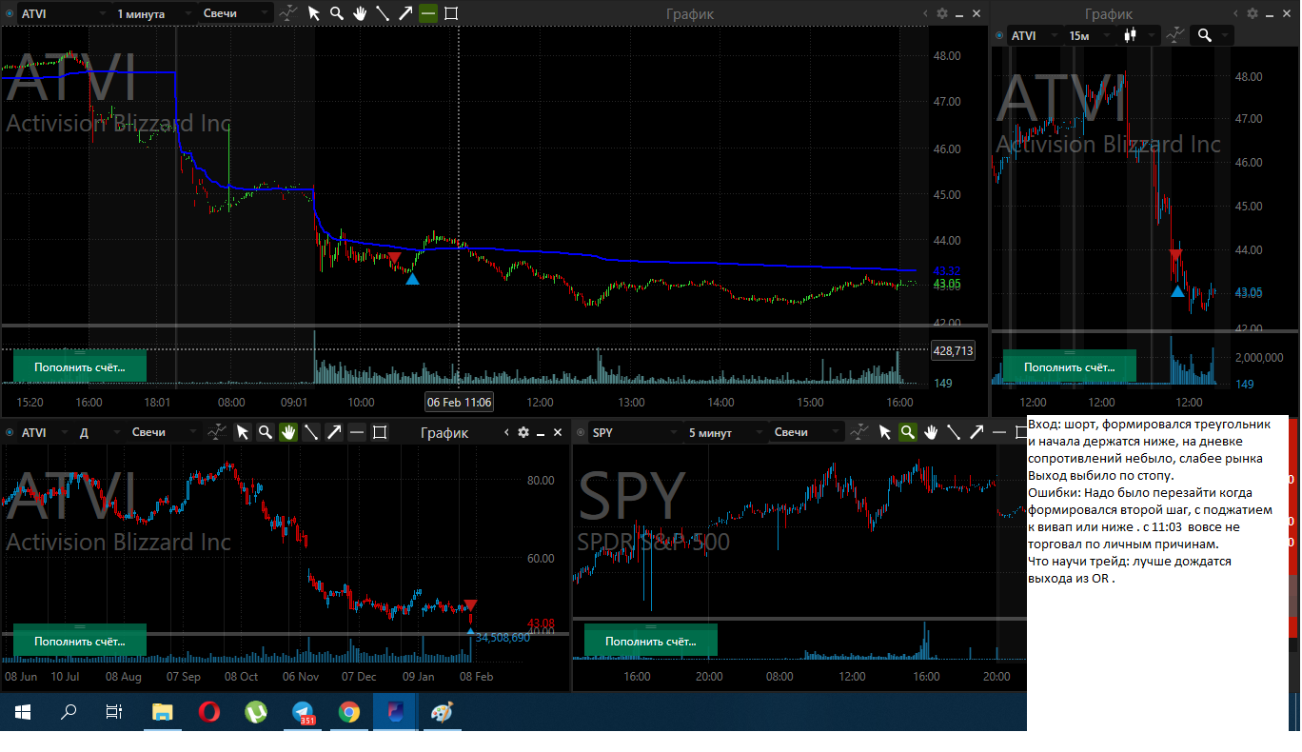This screenshot has width=1302, height=752.
Task: Launch Opera browser from taskbar
Action: coord(208,712)
